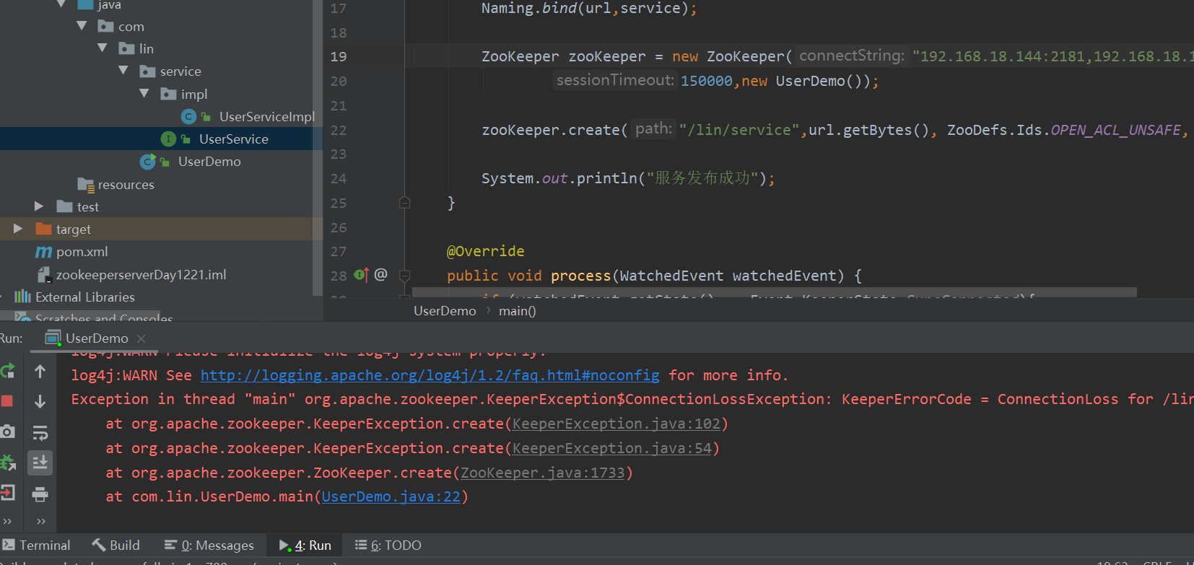Select External Libraries node
This screenshot has height=565, width=1194.
[85, 297]
